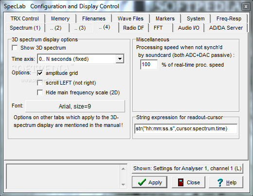Viewport: 253px width, 196px height.
Task: Click the message box scroll up arrow
Action: [123, 169]
